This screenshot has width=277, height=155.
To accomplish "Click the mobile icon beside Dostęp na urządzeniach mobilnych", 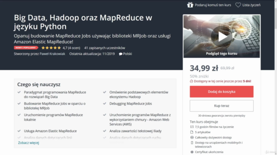I will [192, 143].
